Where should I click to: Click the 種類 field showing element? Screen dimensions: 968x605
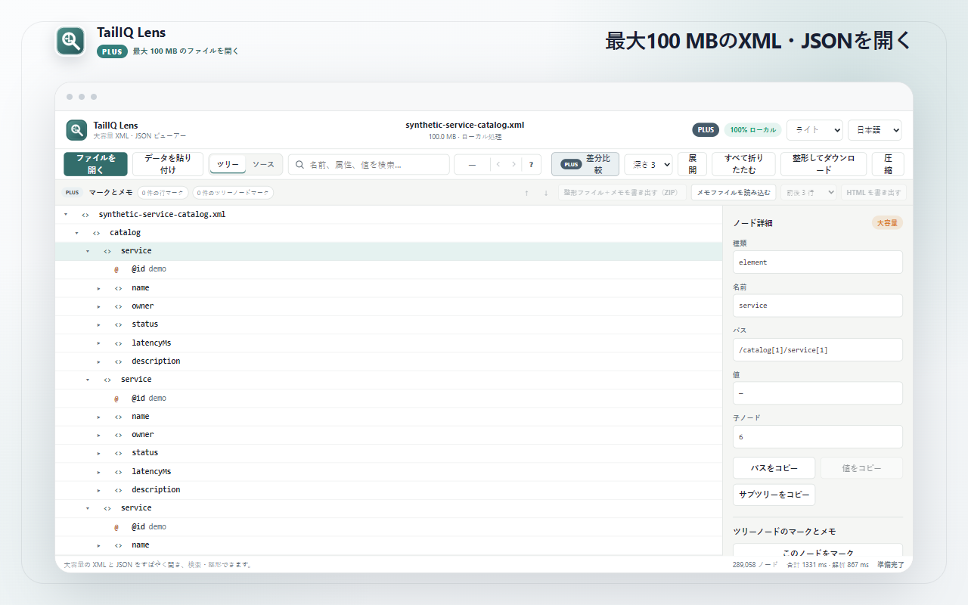click(x=818, y=262)
